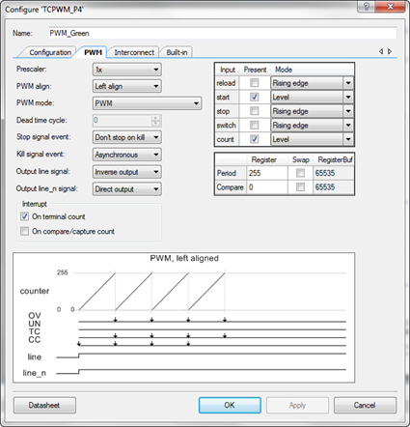Open the PWM align dropdown
Screen dimensions: 410x427
pos(127,86)
